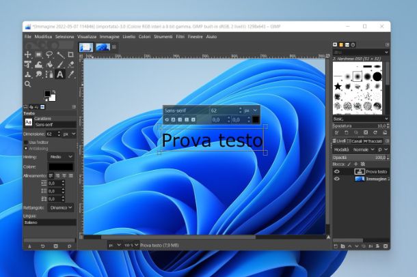The image size is (417, 277).
Task: Open the status bar zoom '100%' dropdown
Action: [131, 245]
